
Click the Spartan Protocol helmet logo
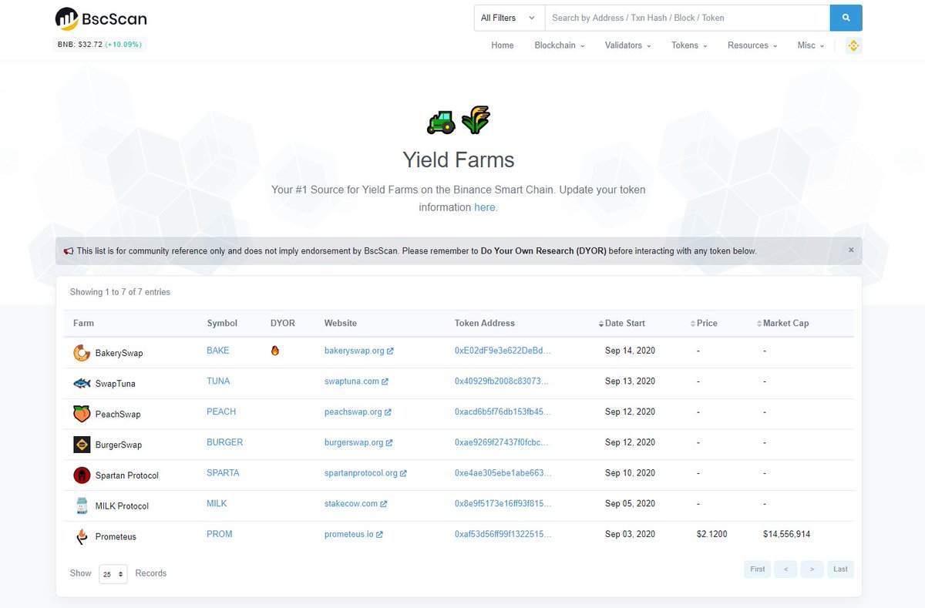[x=82, y=475]
